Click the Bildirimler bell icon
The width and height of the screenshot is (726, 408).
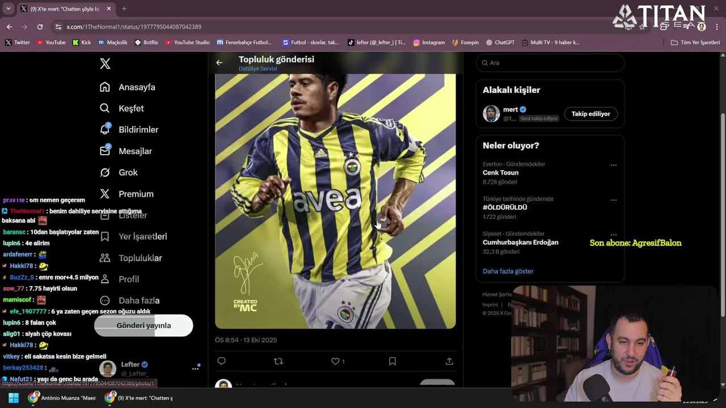point(105,130)
